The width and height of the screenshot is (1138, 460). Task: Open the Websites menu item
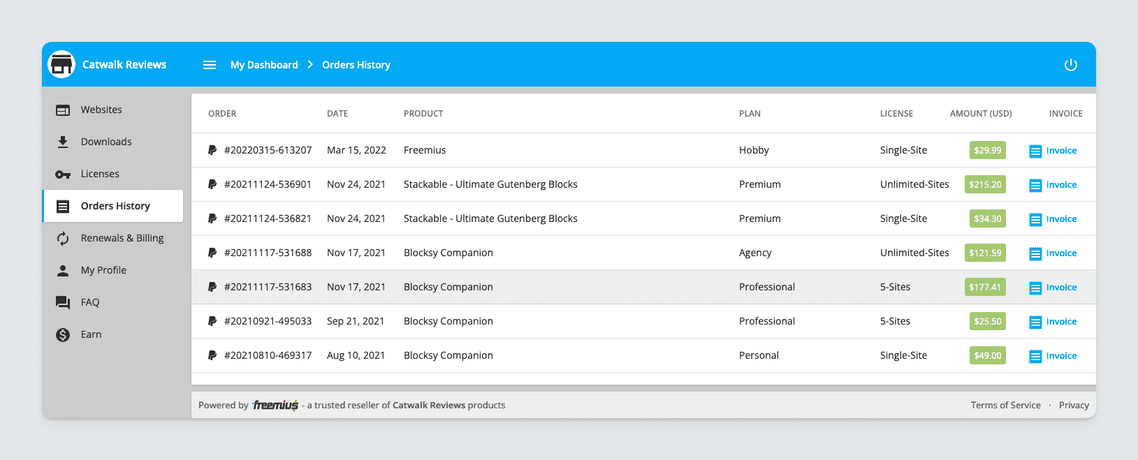112,110
